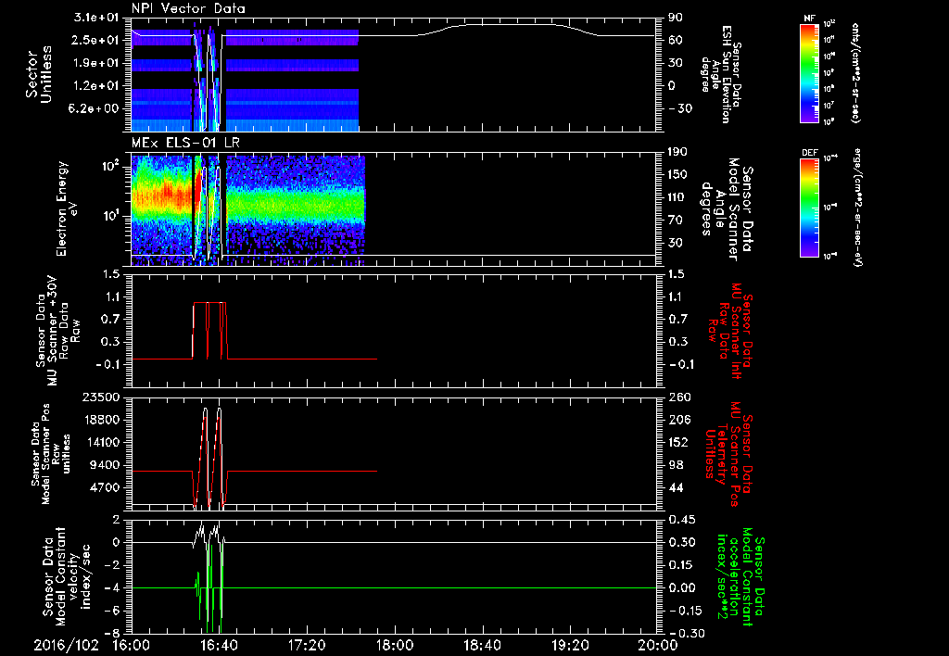Click the 20:00 time tick label
Viewport: 949px width, 656px height.
click(658, 645)
